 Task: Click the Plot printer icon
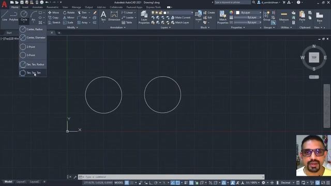tap(42, 2)
